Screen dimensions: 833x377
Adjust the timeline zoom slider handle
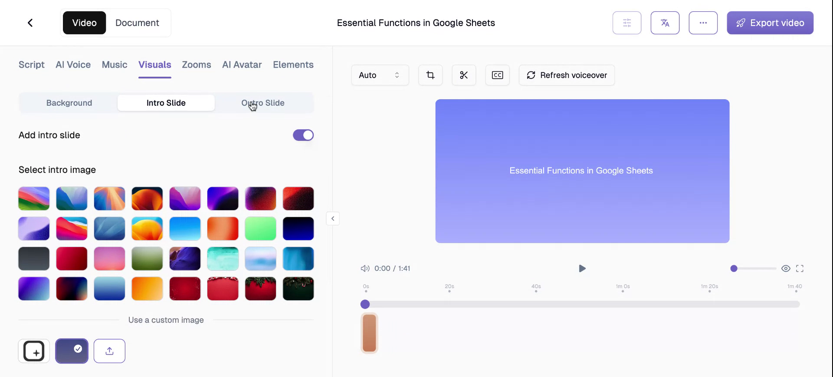734,269
